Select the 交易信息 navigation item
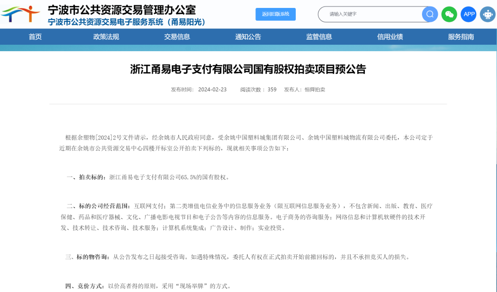The height and width of the screenshot is (292, 497). point(176,37)
